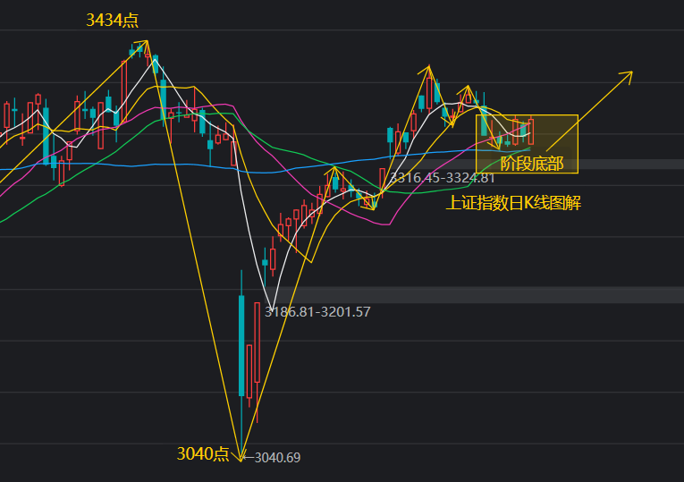Image resolution: width=684 pixels, height=482 pixels.
Task: Click the grey gap band beside 3186.81-3201.57
Action: (476, 295)
